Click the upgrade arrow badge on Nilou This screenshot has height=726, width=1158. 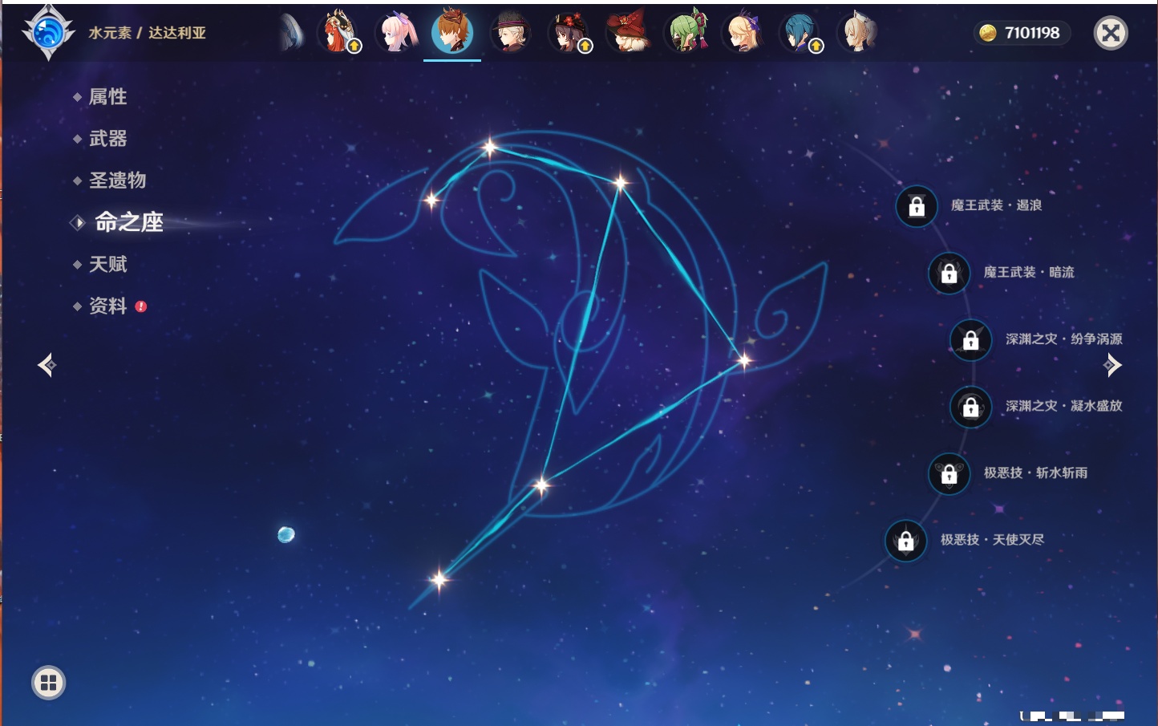(x=354, y=46)
